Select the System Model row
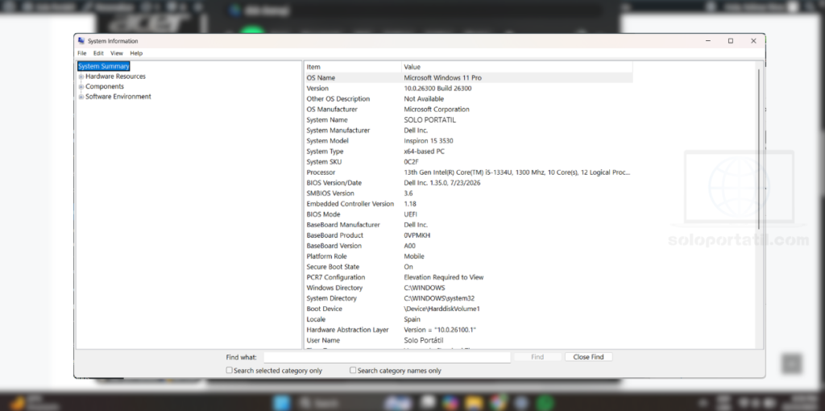This screenshot has width=825, height=411. 468,141
